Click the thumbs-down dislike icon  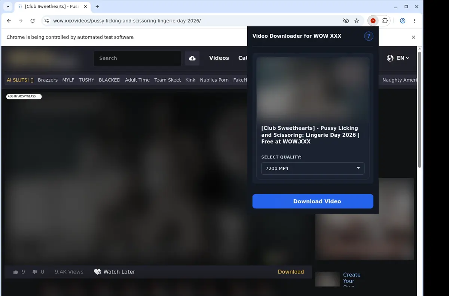coord(35,272)
